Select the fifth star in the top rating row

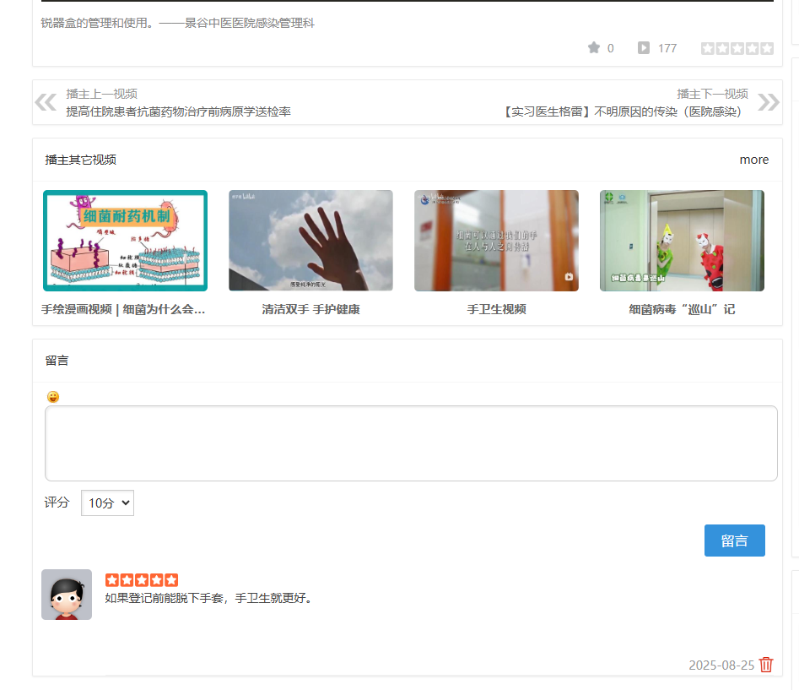766,48
